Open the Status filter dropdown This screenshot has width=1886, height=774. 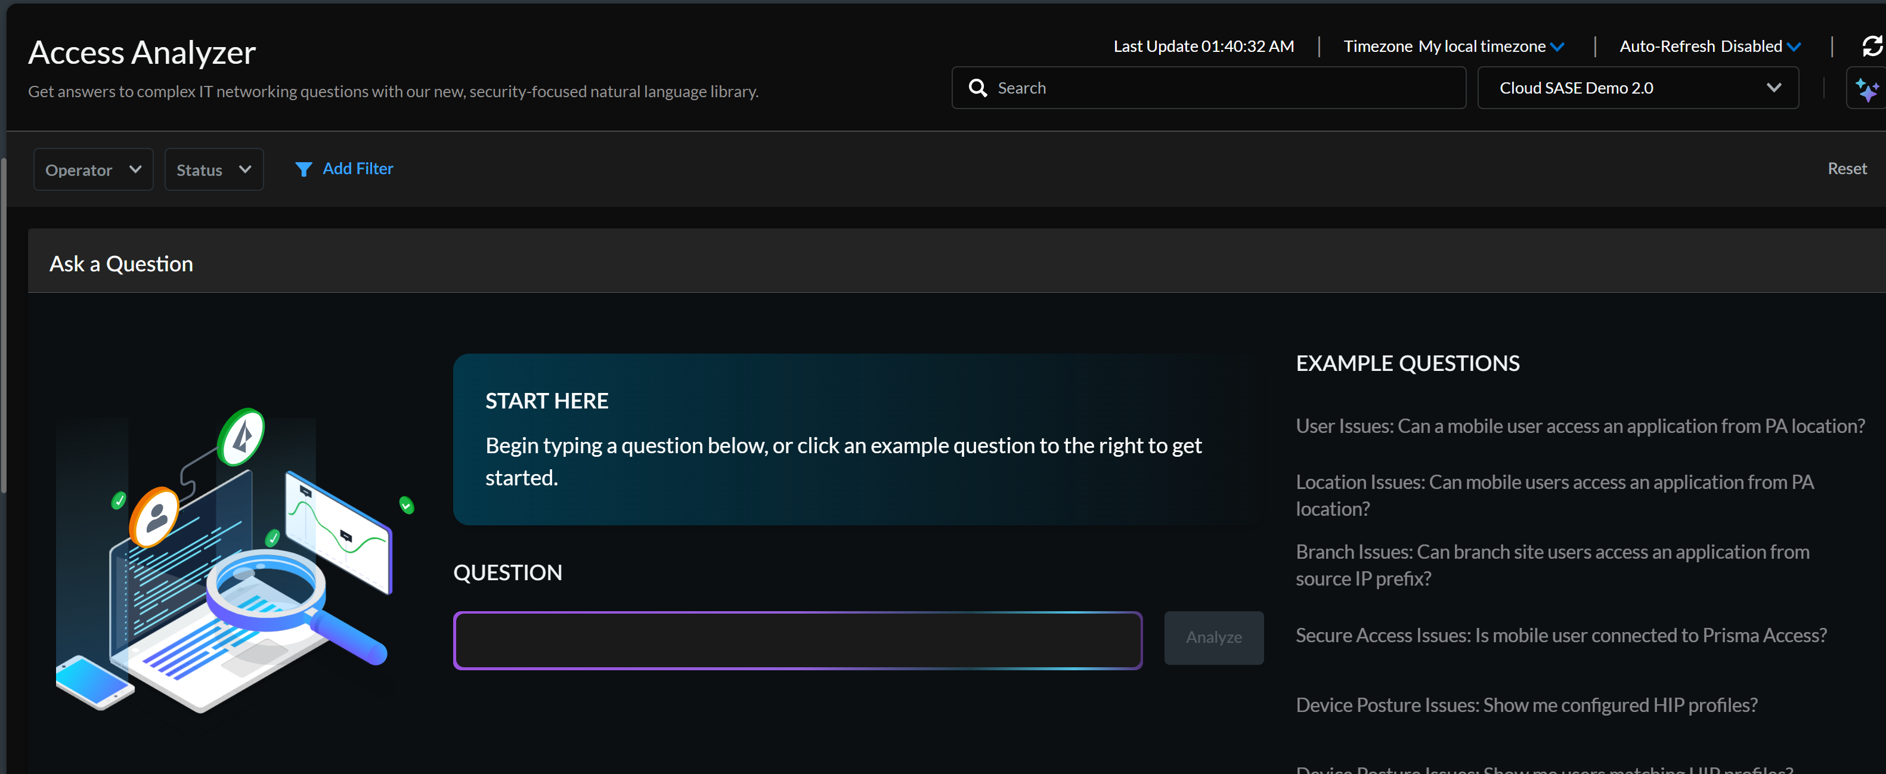coord(214,170)
